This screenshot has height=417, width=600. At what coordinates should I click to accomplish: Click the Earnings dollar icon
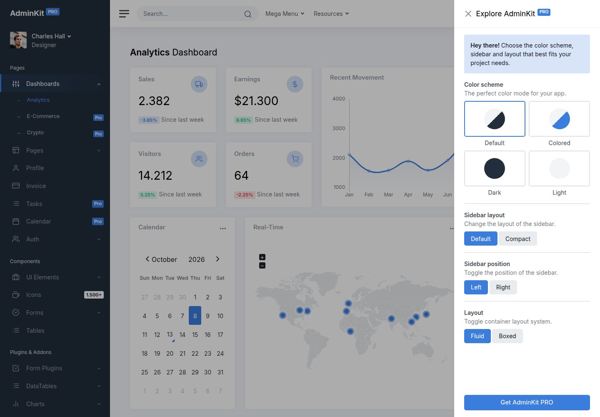coord(295,84)
